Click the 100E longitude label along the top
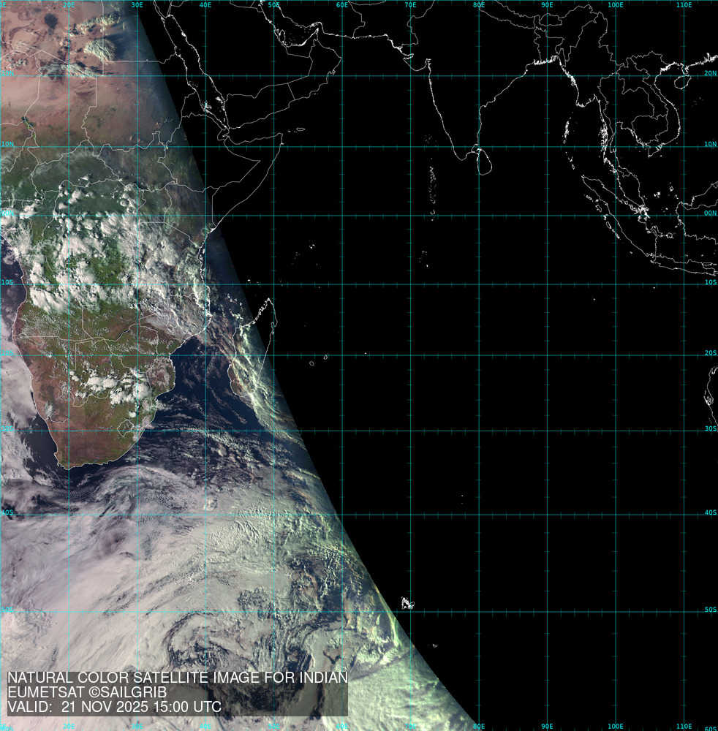Image resolution: width=718 pixels, height=731 pixels. pos(616,5)
